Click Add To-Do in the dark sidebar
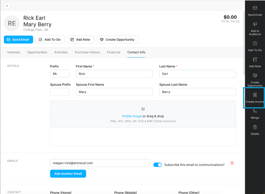 pyautogui.click(x=255, y=47)
